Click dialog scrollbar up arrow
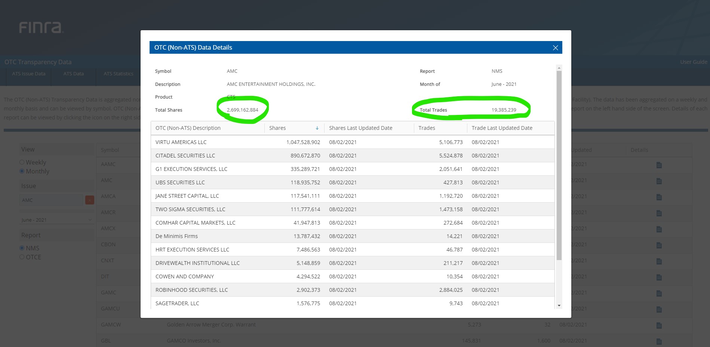 click(x=559, y=68)
